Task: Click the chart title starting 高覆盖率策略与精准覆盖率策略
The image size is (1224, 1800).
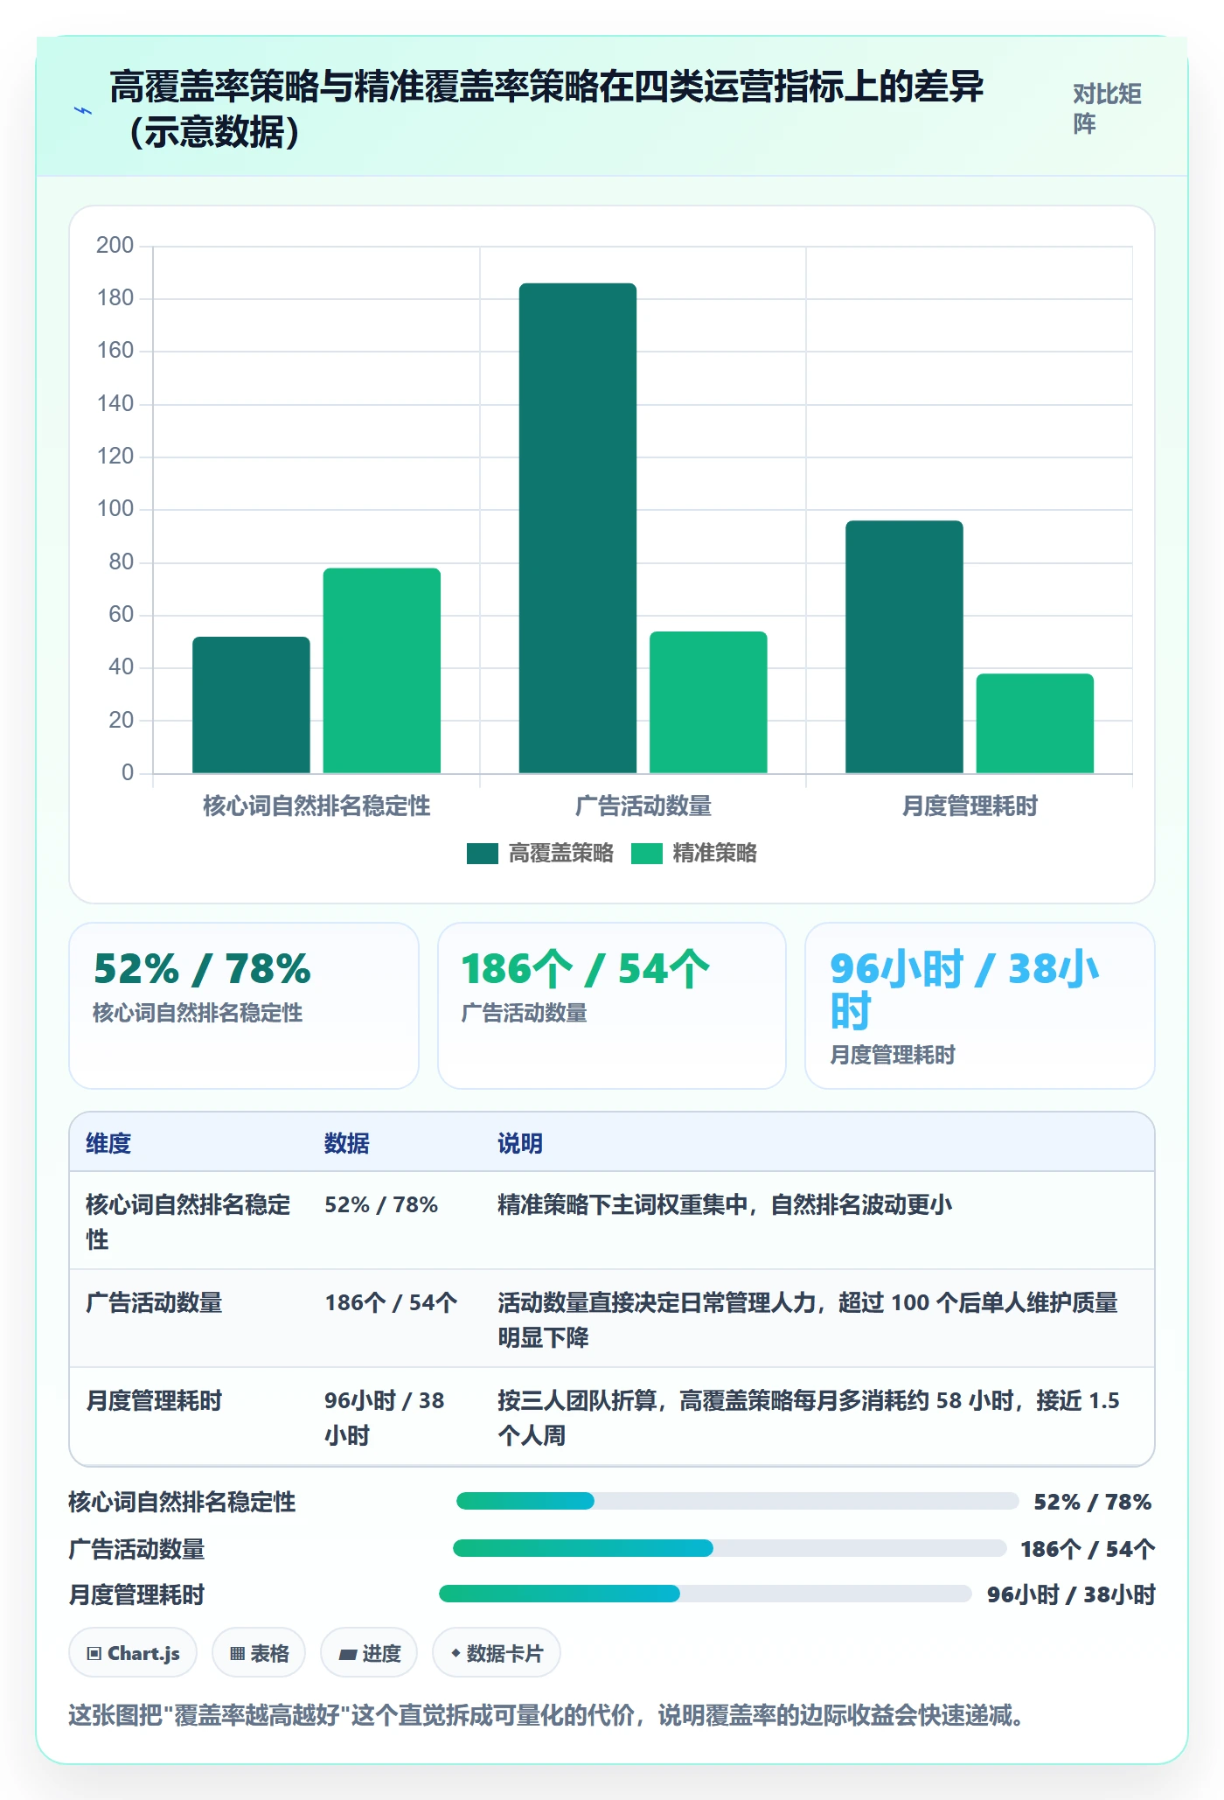Action: [x=547, y=109]
